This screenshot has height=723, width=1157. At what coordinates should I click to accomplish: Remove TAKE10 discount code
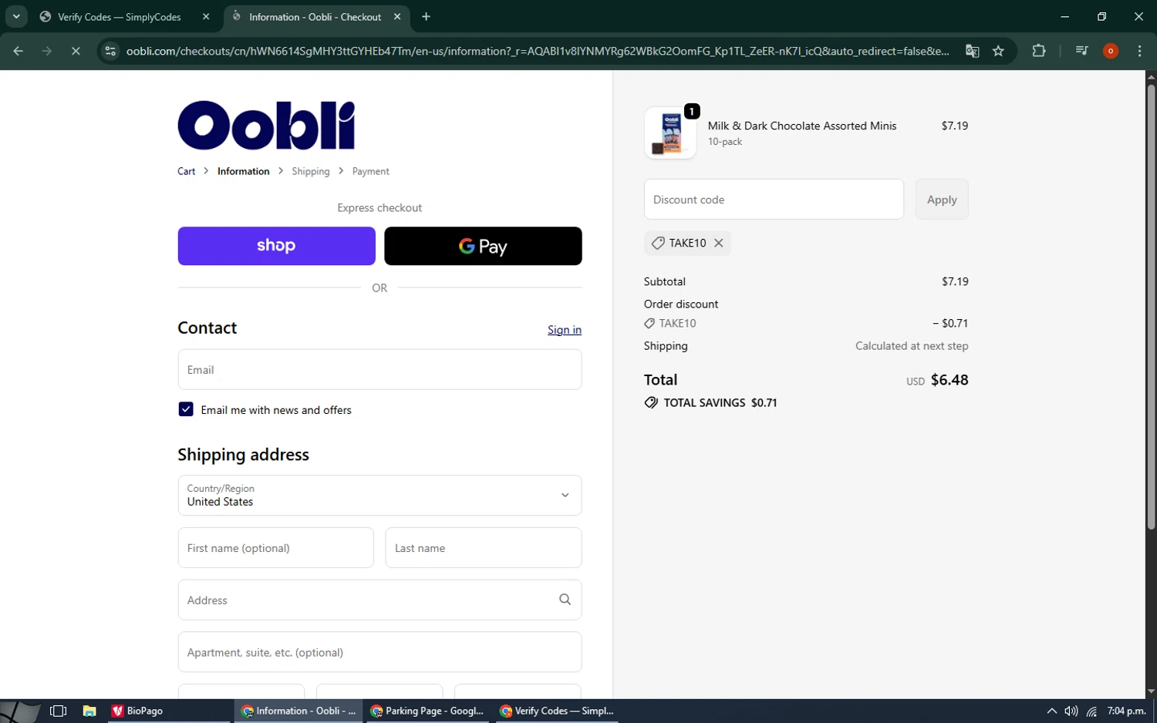pyautogui.click(x=718, y=243)
